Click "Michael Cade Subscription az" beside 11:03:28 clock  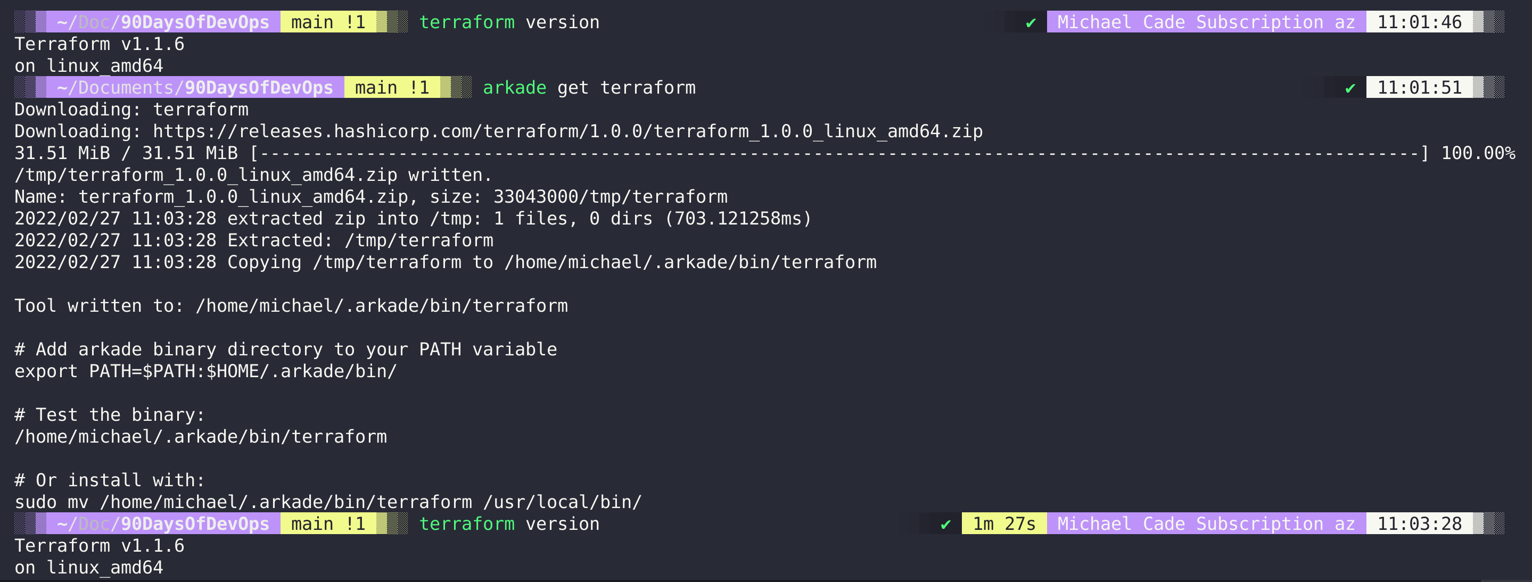click(x=1206, y=523)
